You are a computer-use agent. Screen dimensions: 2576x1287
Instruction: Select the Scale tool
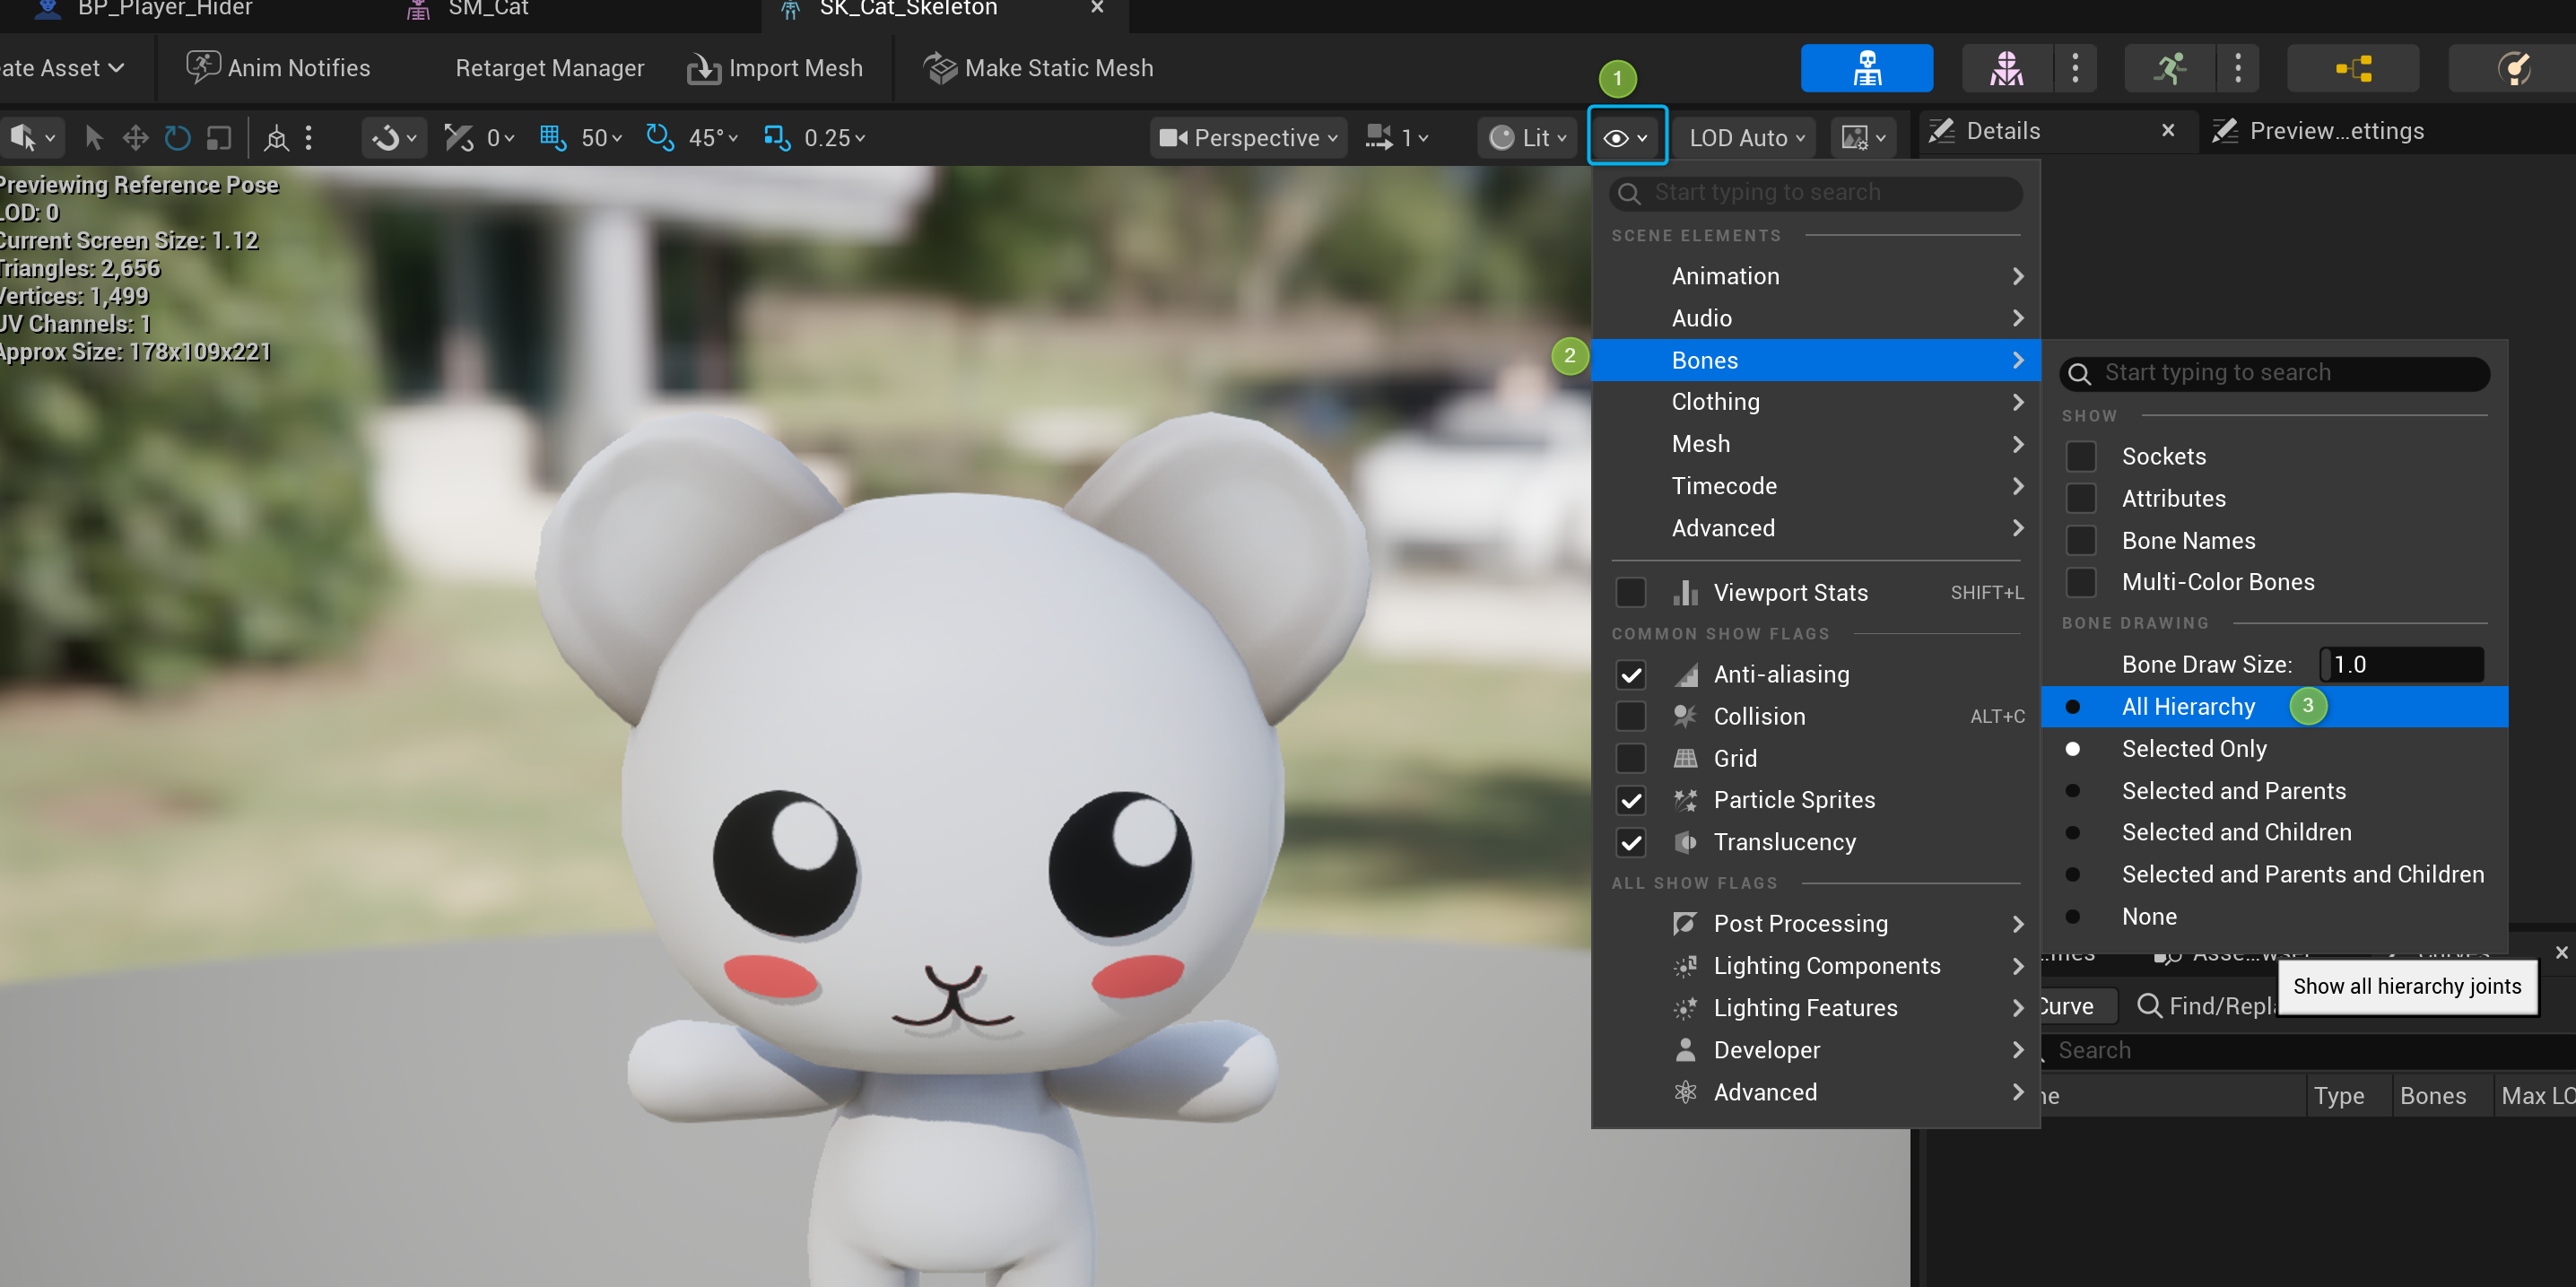(219, 137)
